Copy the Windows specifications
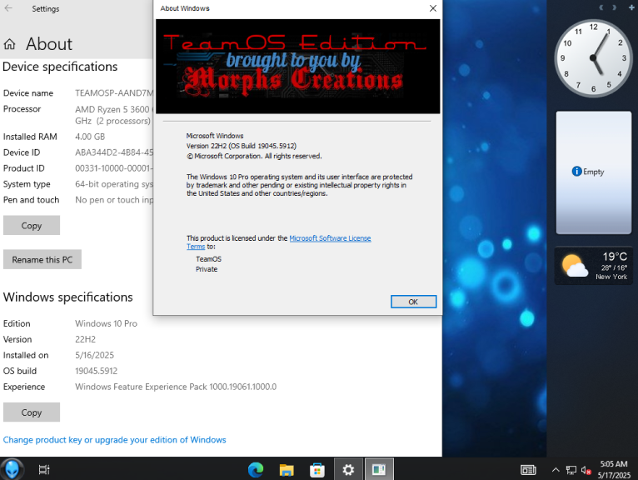This screenshot has height=480, width=638. (32, 412)
